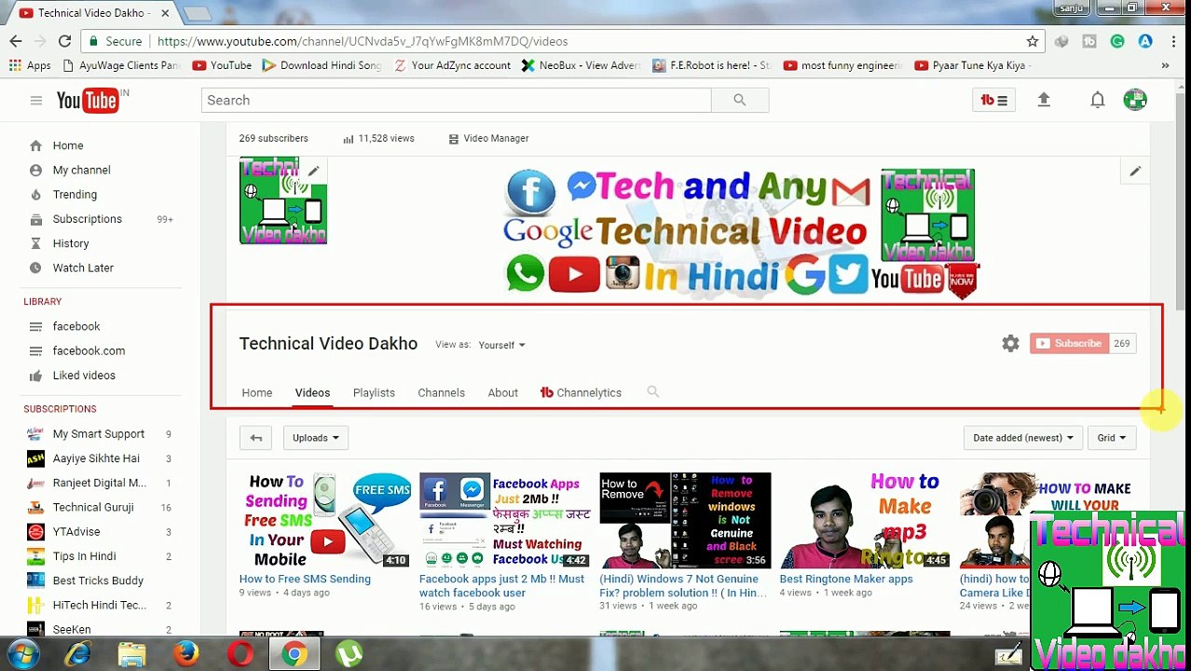Edit the channel icon with the pencil

tap(314, 171)
